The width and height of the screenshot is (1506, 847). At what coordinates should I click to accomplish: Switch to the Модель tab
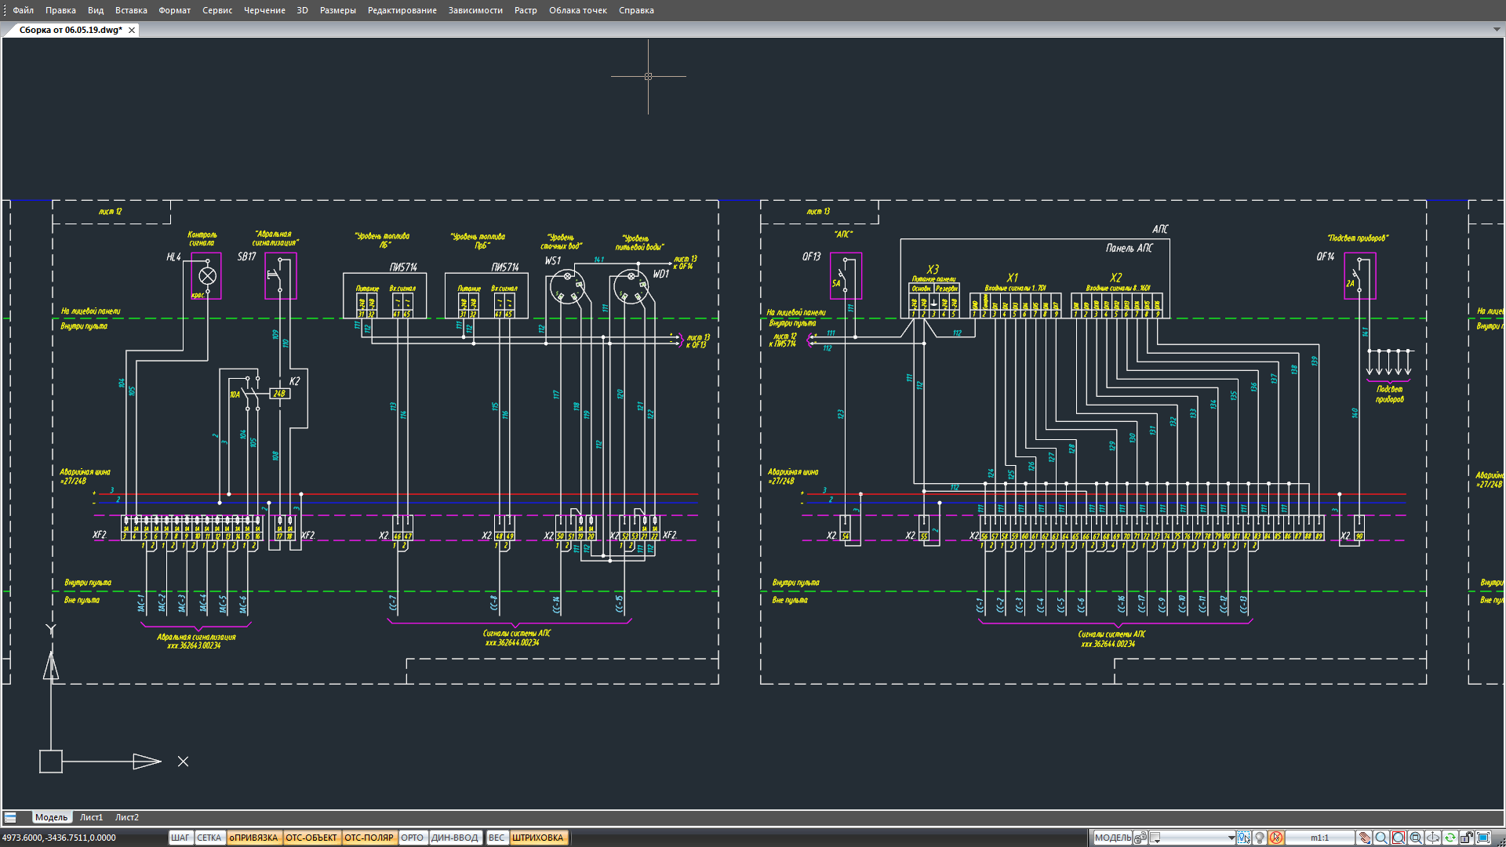click(x=52, y=817)
